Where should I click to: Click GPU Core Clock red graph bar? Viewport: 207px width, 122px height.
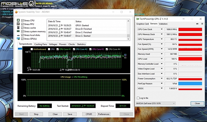[x=190, y=29]
